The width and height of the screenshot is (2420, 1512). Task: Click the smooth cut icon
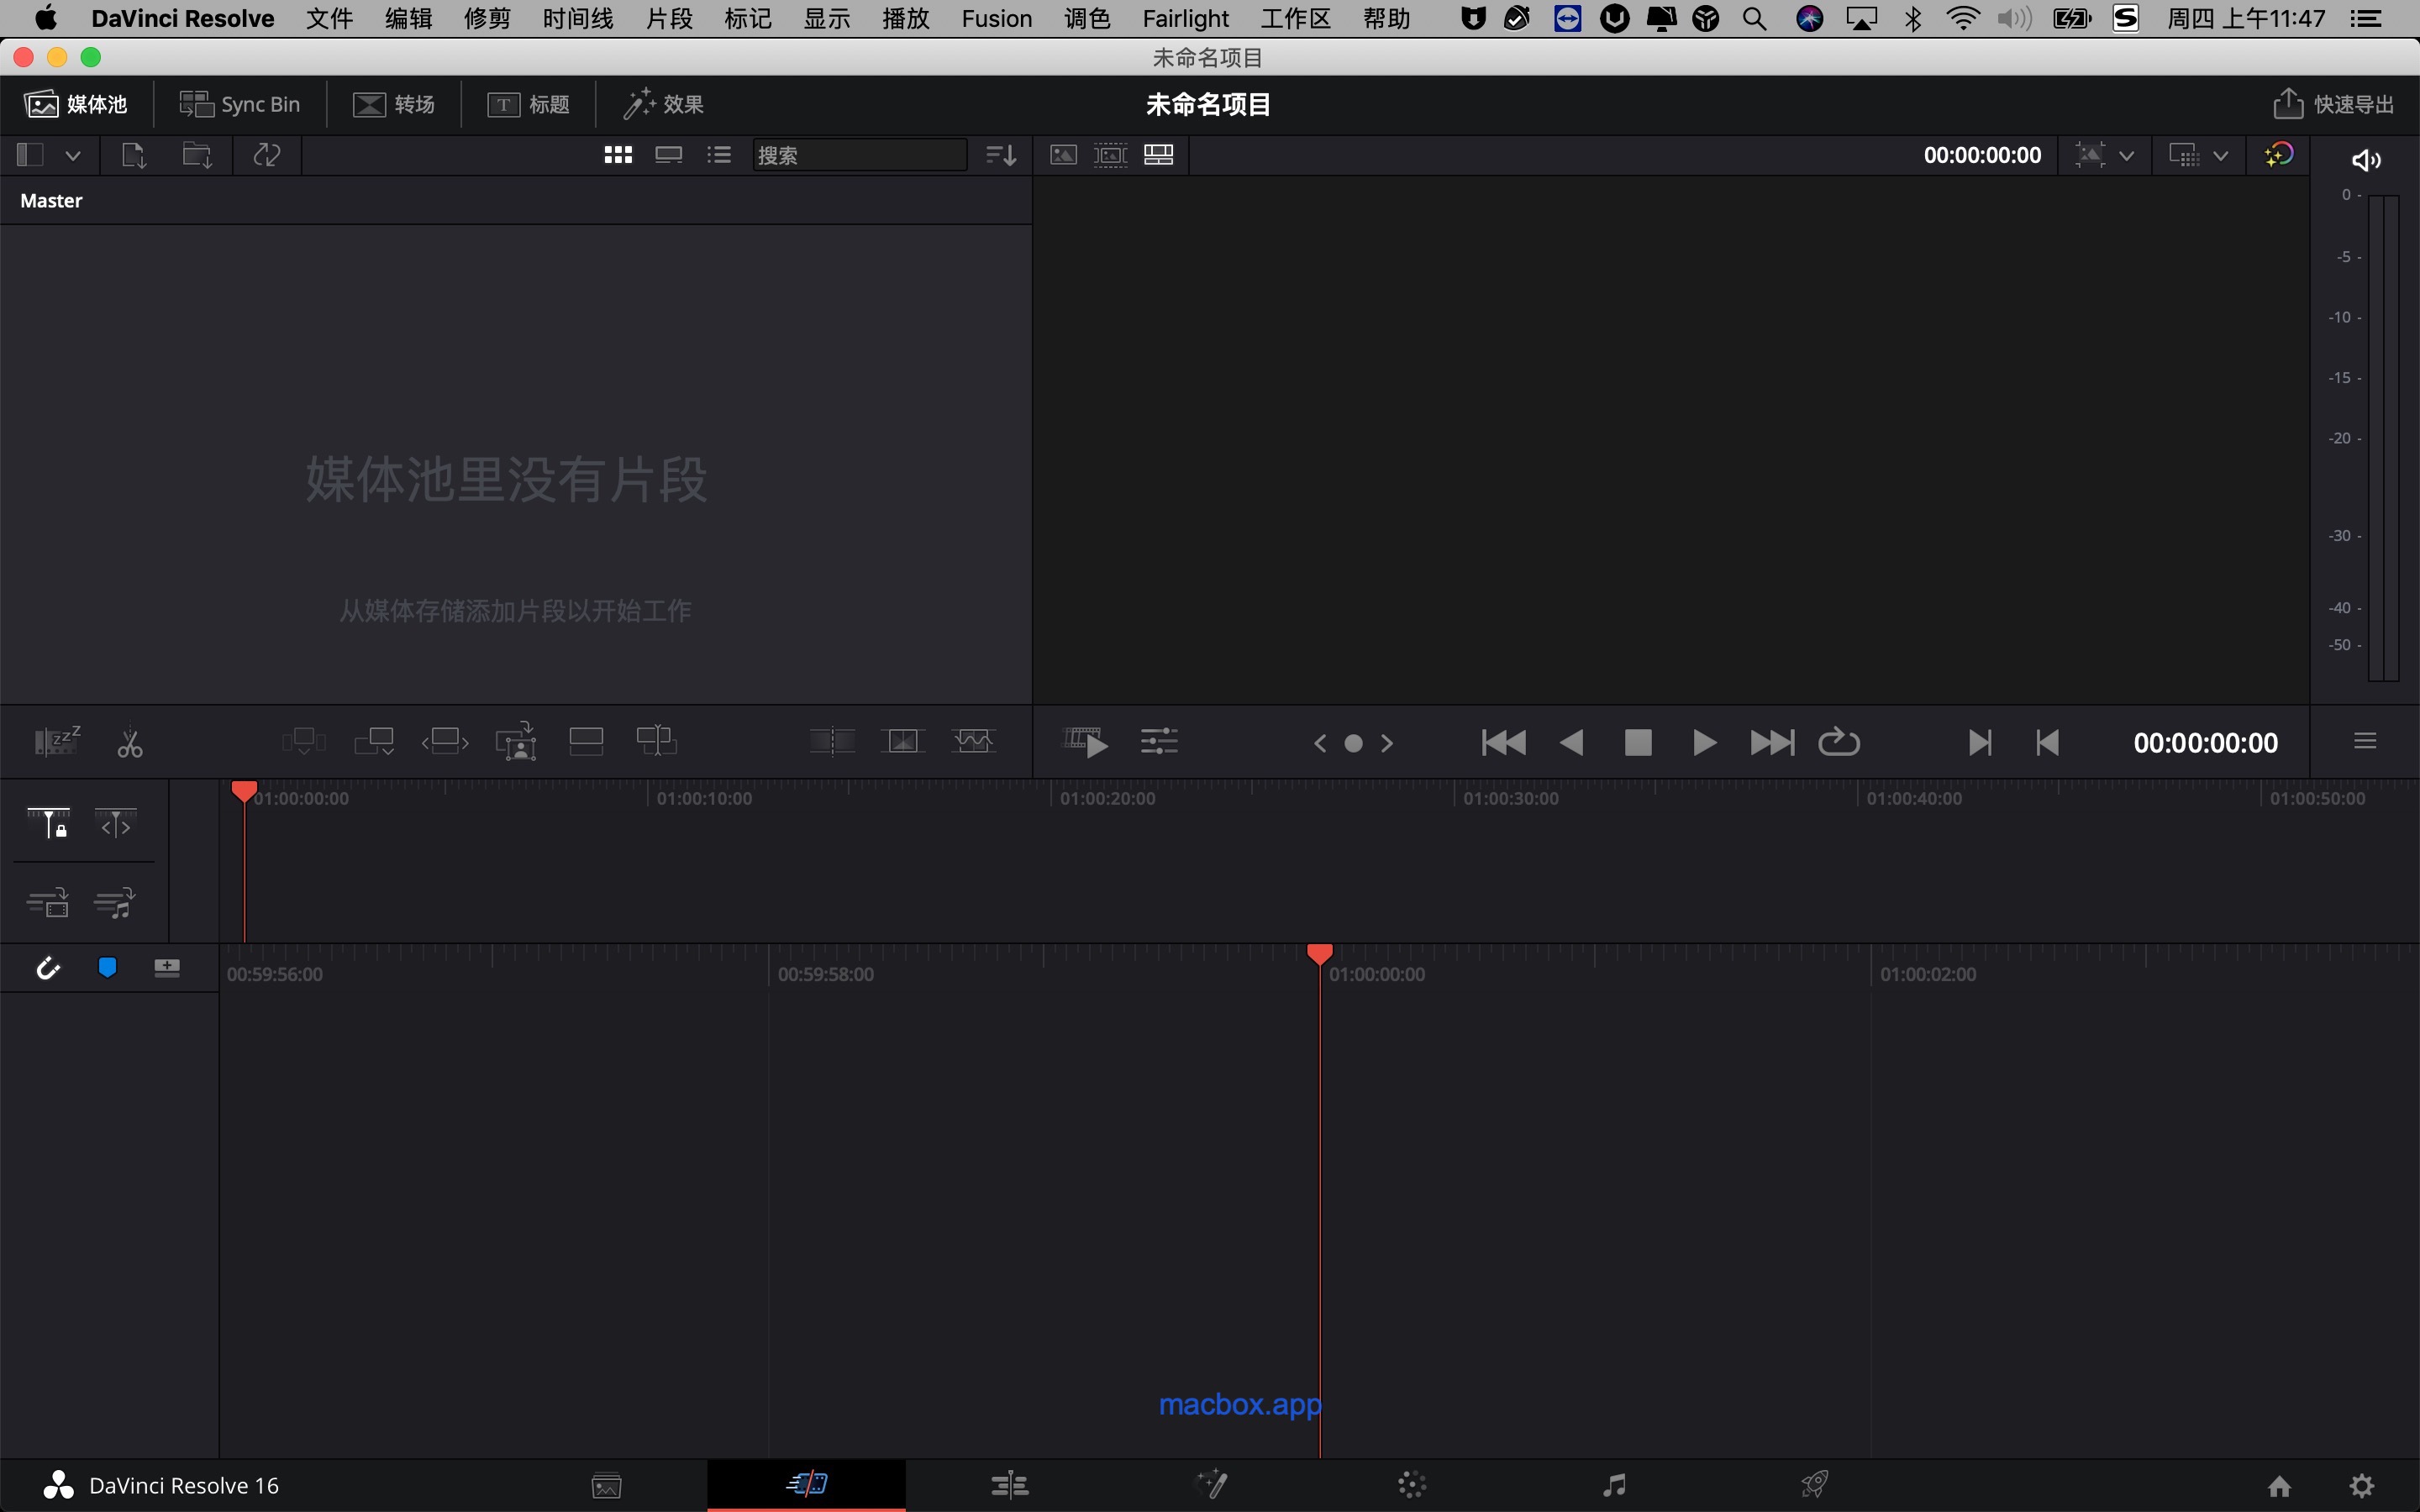pos(973,741)
